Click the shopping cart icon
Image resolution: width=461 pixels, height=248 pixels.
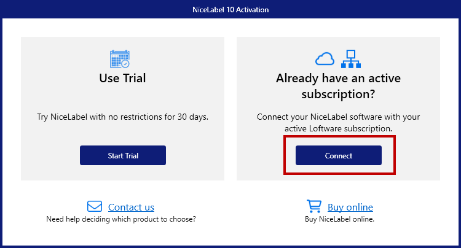point(314,206)
